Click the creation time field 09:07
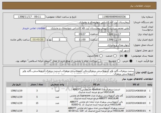Viewport: 161px width, 113px height. point(82,34)
